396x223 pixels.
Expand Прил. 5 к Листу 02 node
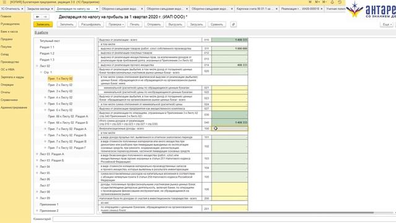coord(45,103)
